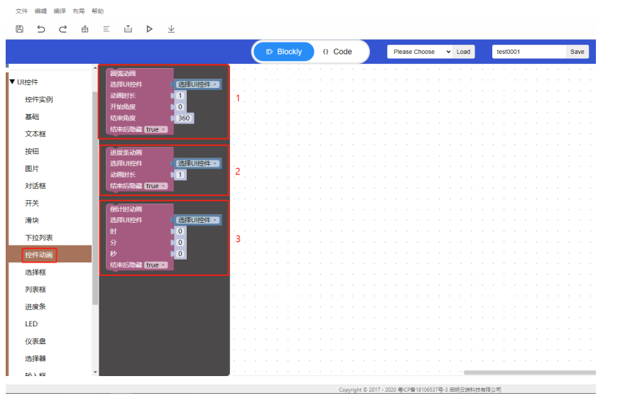
Task: Select the LED category
Action: point(31,324)
